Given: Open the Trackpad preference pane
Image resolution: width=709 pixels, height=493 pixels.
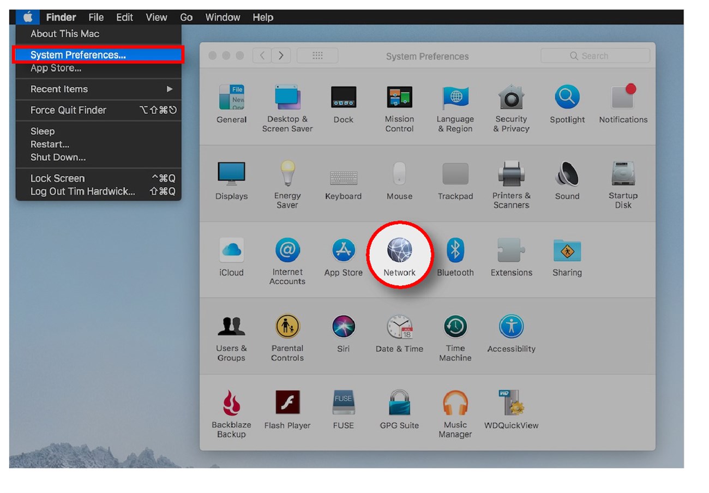Looking at the screenshot, I should (x=455, y=181).
